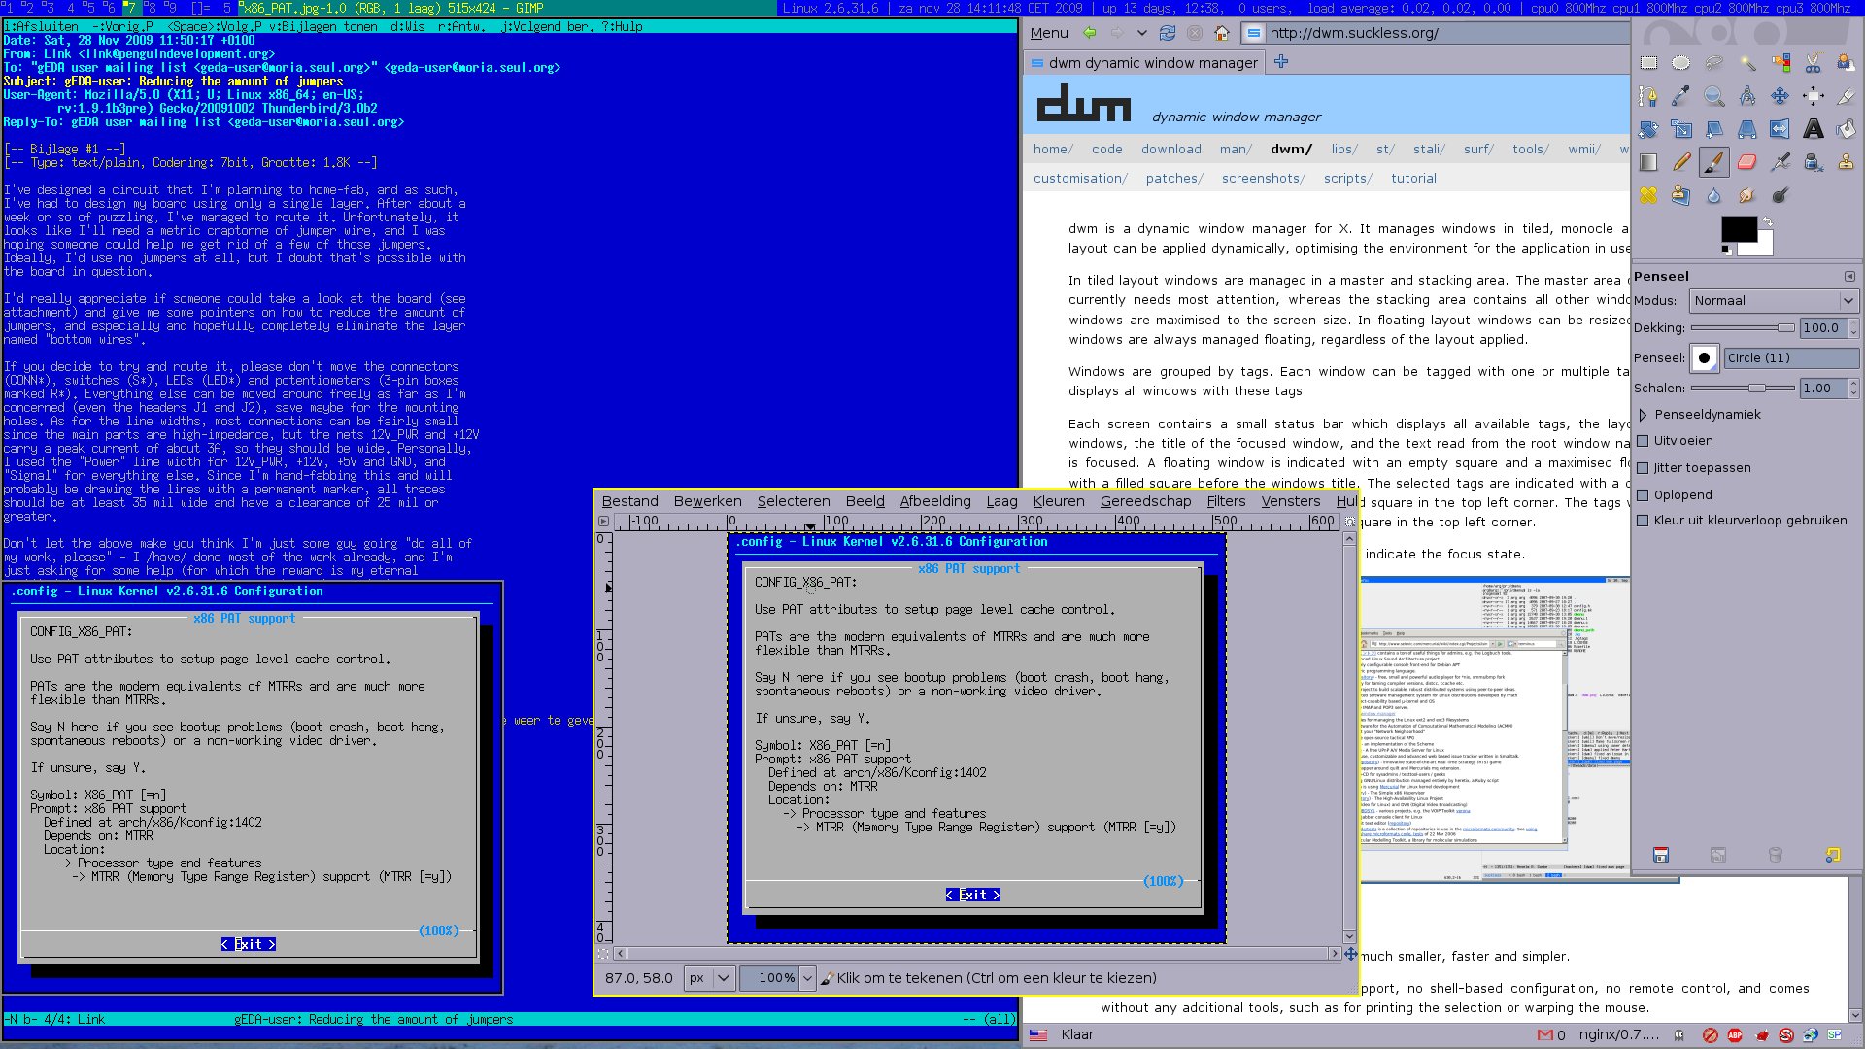Open the browser history dropdown arrow
The image size is (1865, 1049).
(1142, 33)
